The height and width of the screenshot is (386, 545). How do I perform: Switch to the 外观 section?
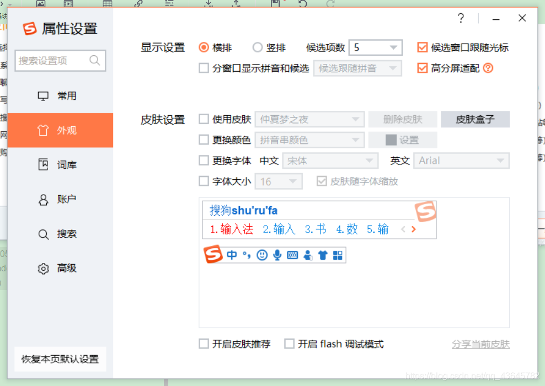click(x=60, y=130)
